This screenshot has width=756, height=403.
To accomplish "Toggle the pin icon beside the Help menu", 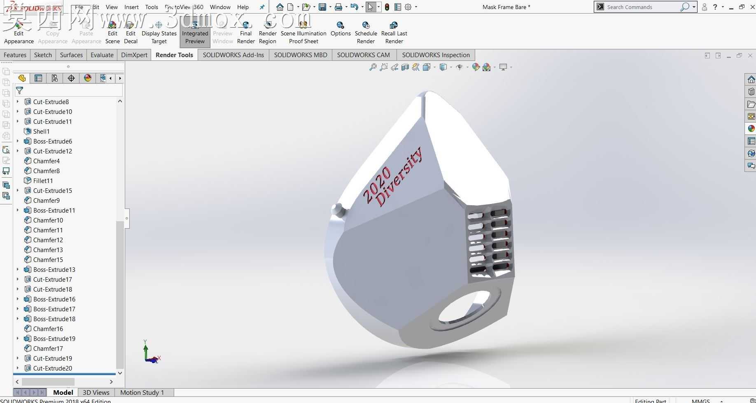I will [262, 7].
